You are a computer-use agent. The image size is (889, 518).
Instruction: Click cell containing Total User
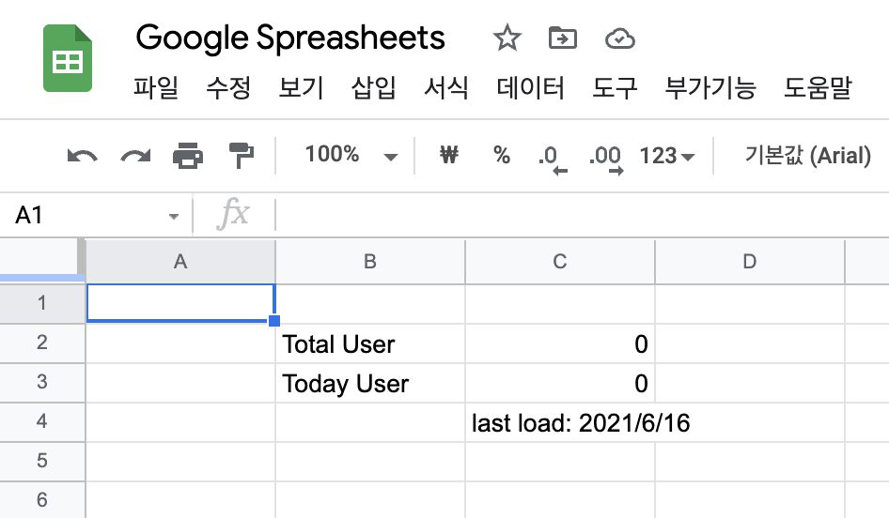370,344
